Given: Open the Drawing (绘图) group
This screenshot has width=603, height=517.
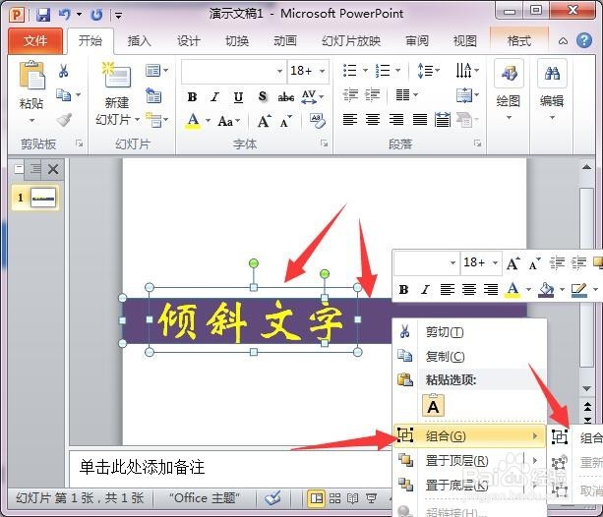Looking at the screenshot, I should coord(509,89).
